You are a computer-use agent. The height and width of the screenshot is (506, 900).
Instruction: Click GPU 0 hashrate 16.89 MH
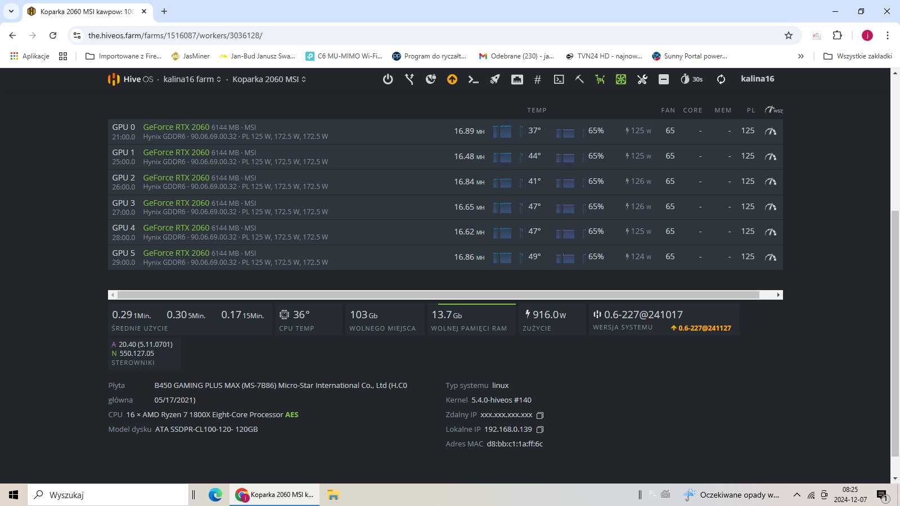[x=469, y=131]
